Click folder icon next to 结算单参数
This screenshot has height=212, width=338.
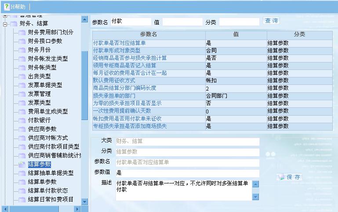click(x=22, y=182)
